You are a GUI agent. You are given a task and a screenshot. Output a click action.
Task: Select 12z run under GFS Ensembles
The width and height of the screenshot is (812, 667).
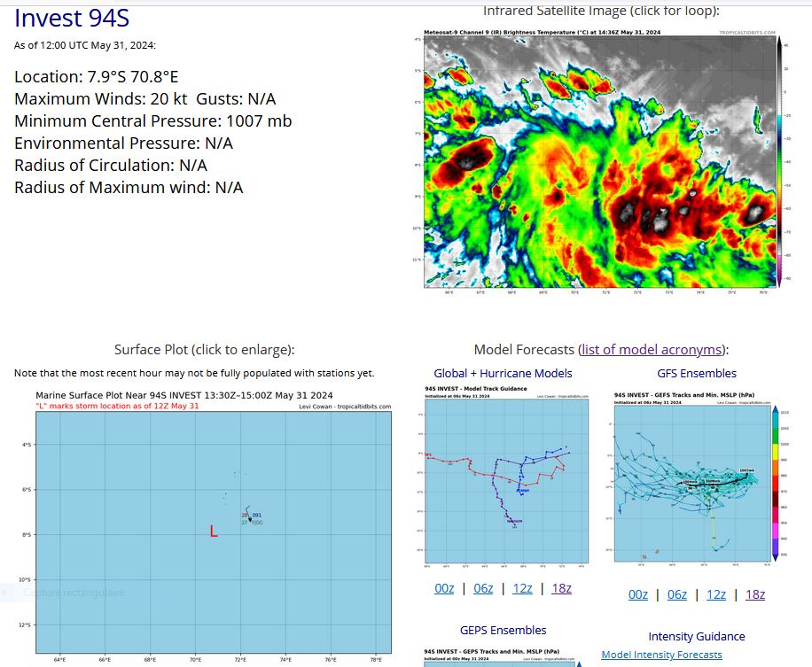coord(715,594)
